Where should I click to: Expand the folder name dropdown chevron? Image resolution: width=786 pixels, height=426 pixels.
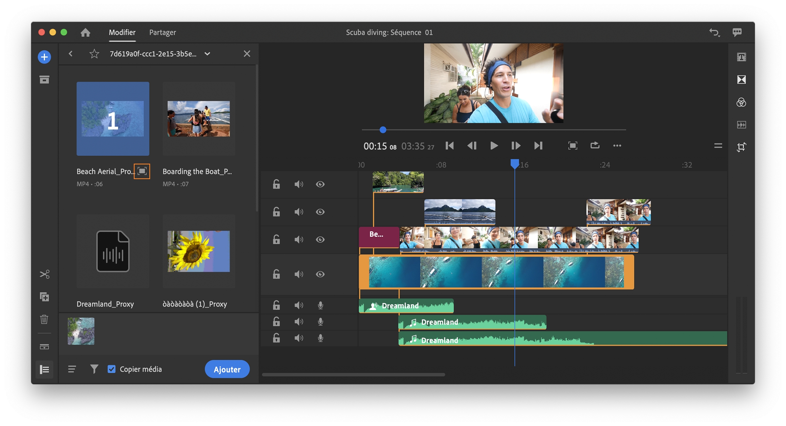207,54
